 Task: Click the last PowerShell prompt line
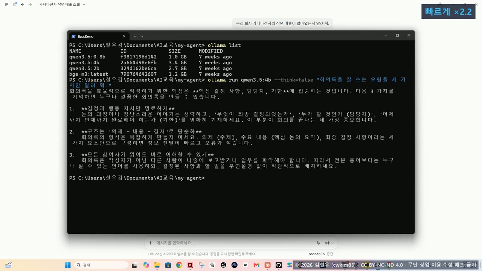(137, 178)
